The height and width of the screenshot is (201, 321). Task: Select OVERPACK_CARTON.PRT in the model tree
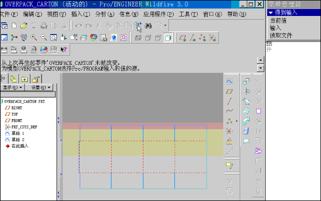tap(24, 102)
